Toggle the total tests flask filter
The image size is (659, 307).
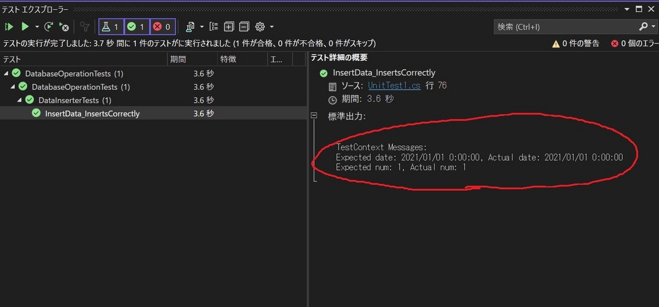point(111,26)
